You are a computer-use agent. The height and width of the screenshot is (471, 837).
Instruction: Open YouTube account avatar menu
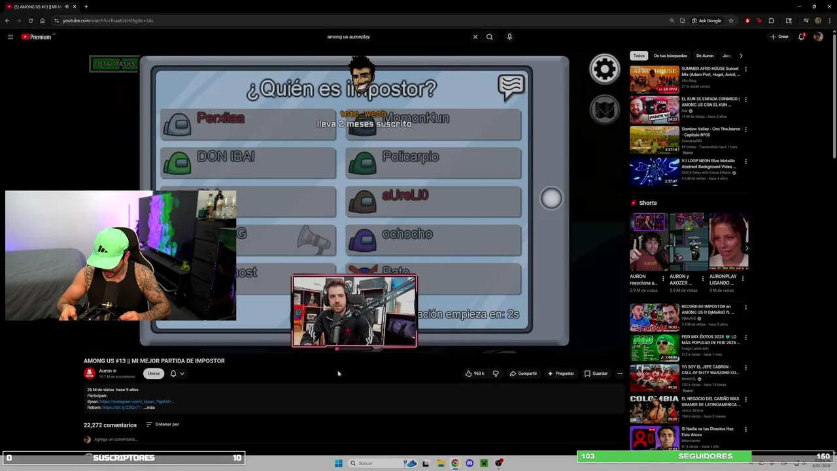(818, 37)
